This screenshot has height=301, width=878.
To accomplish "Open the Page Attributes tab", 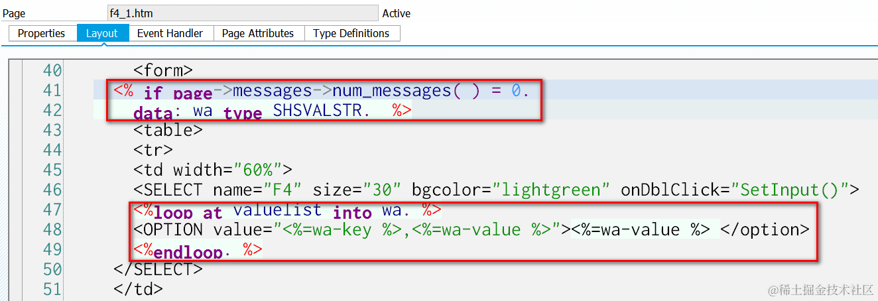I will (x=258, y=33).
